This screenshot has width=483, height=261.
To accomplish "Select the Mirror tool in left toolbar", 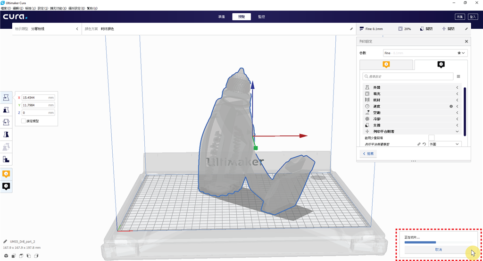I will pos(6,135).
